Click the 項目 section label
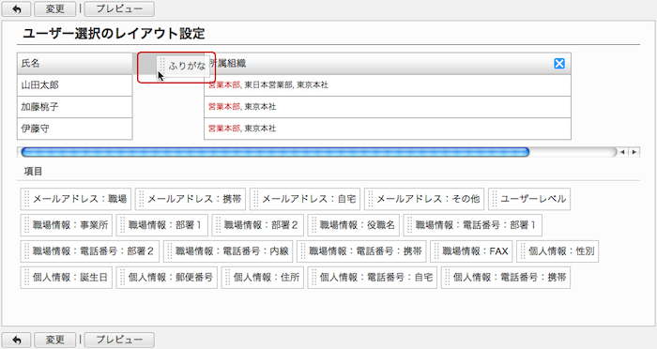The height and width of the screenshot is (349, 657). (33, 172)
